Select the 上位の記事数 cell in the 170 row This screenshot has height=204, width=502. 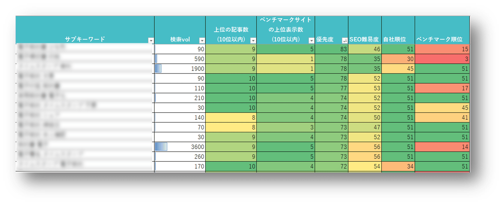tap(231, 166)
